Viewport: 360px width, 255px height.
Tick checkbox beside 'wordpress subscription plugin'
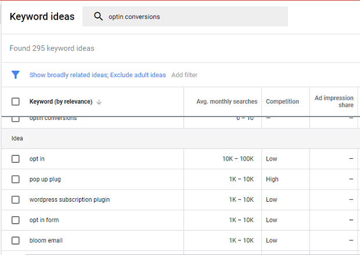16,199
